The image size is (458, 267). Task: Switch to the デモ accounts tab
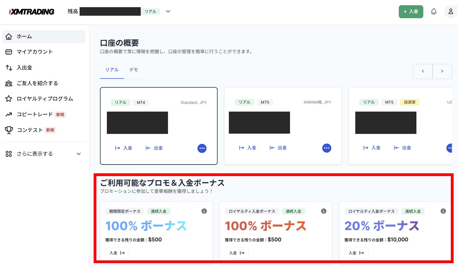pos(134,70)
